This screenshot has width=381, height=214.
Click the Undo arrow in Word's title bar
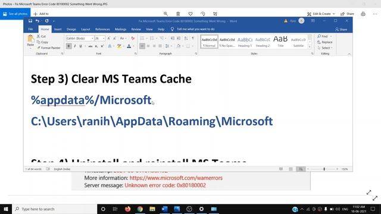click(x=38, y=21)
